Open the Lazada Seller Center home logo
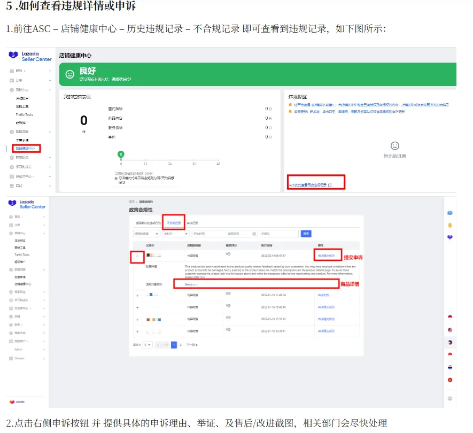The image size is (473, 433). [x=29, y=56]
